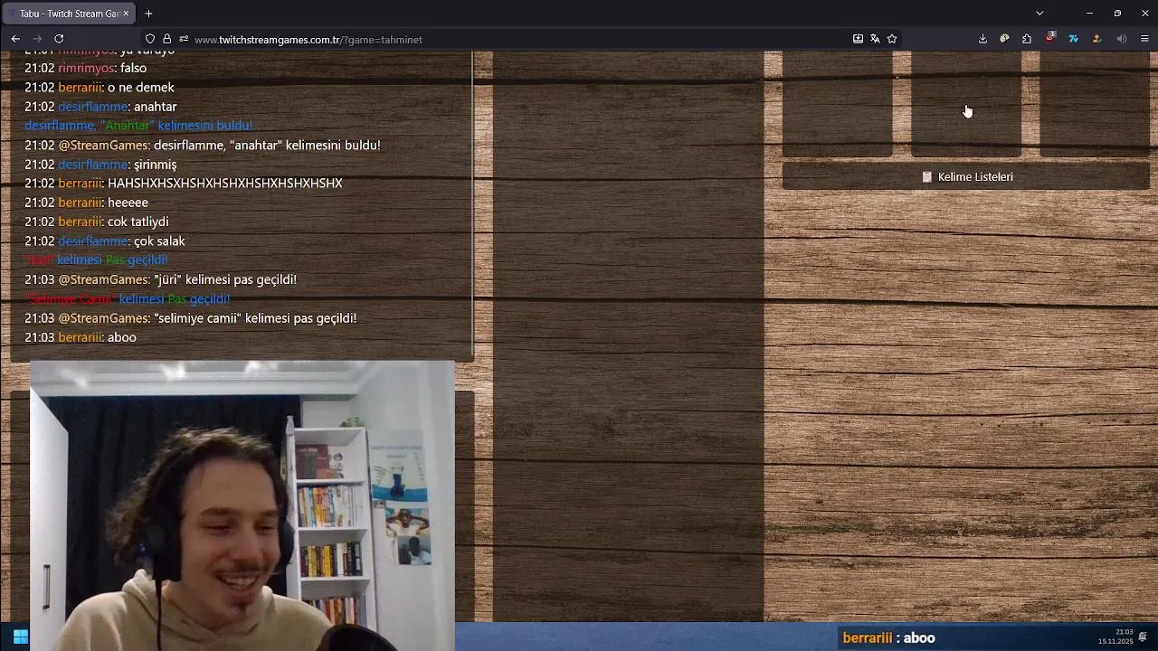Screen dimensions: 1158x651
Task: Click the round extension icon beside the downloads arrow
Action: (1004, 39)
